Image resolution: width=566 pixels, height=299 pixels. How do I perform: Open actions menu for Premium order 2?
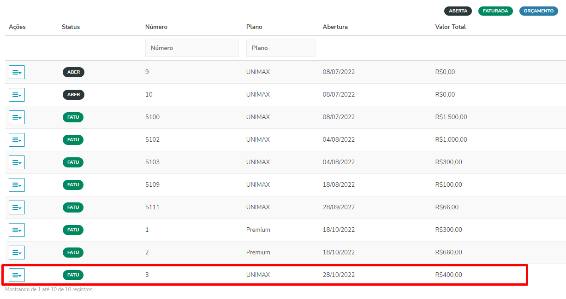(x=17, y=253)
